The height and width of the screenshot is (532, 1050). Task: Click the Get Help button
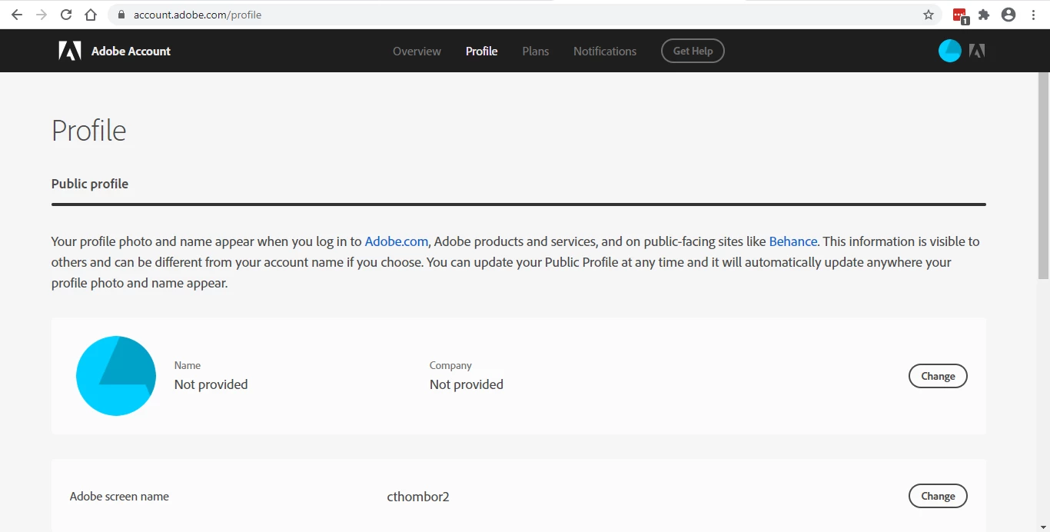pyautogui.click(x=693, y=51)
